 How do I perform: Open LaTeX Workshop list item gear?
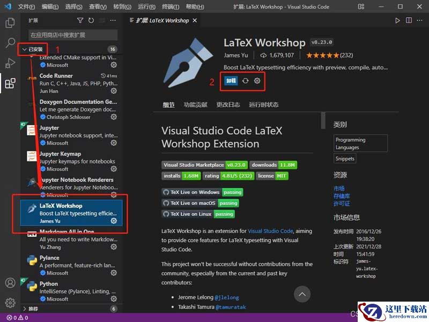pos(114,221)
